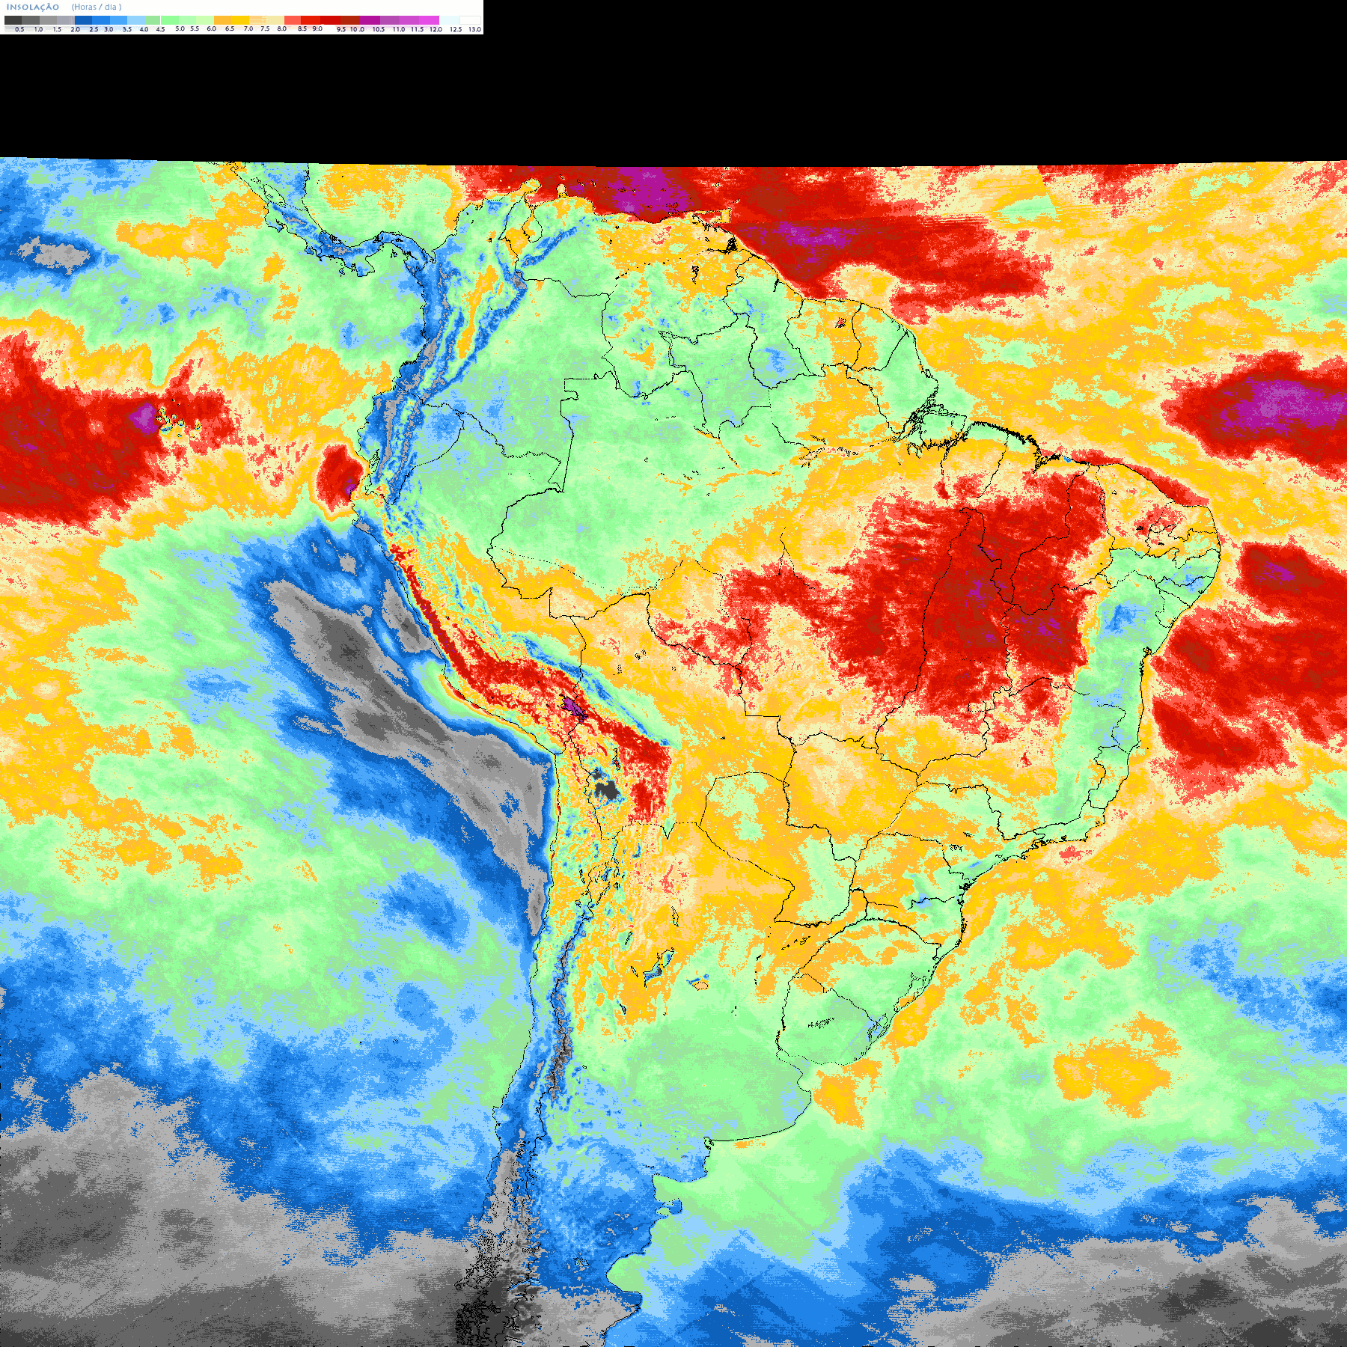This screenshot has height=1347, width=1347.
Task: Pick the bright red swatch above 9.0
Action: [311, 20]
